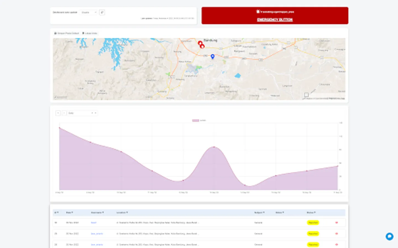The height and width of the screenshot is (248, 398).
Task: Click the first small button left of Daily selector
Action: pyautogui.click(x=58, y=113)
